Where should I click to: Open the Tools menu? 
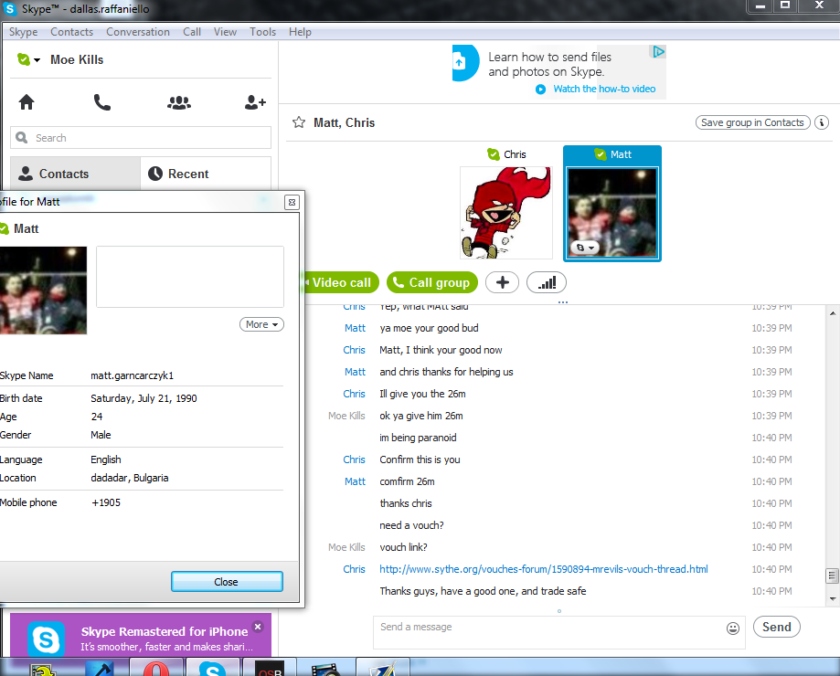click(262, 32)
